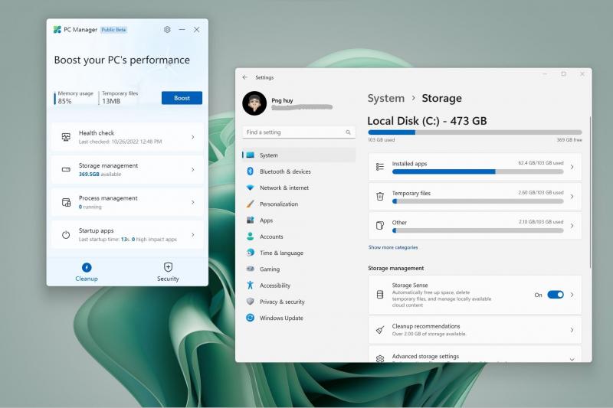Click the Memory usage 85% value
This screenshot has width=613, height=408.
point(65,101)
